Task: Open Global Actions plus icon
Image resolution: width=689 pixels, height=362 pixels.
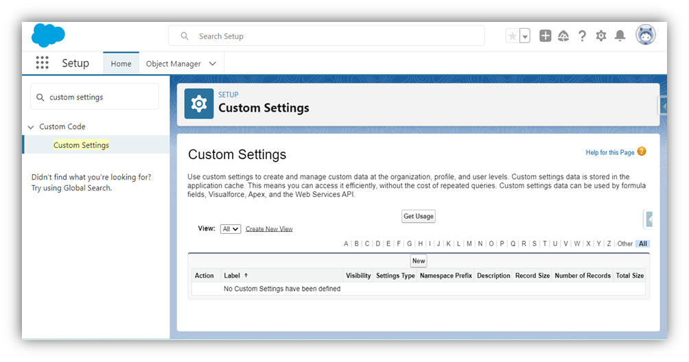Action: (x=546, y=36)
